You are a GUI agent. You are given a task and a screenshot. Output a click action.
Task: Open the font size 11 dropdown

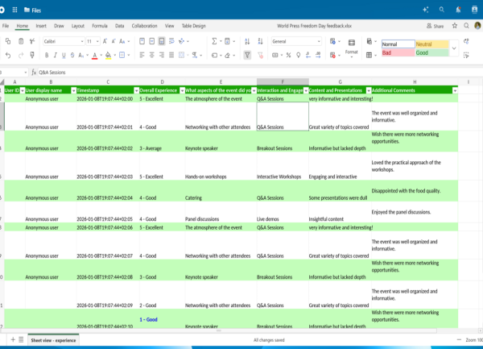point(97,41)
